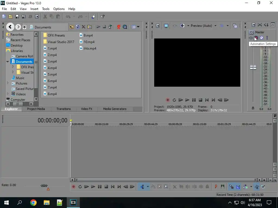Insert a marker with the orange flag icon
Image resolution: width=278 pixels, height=208 pixels.
216,187
